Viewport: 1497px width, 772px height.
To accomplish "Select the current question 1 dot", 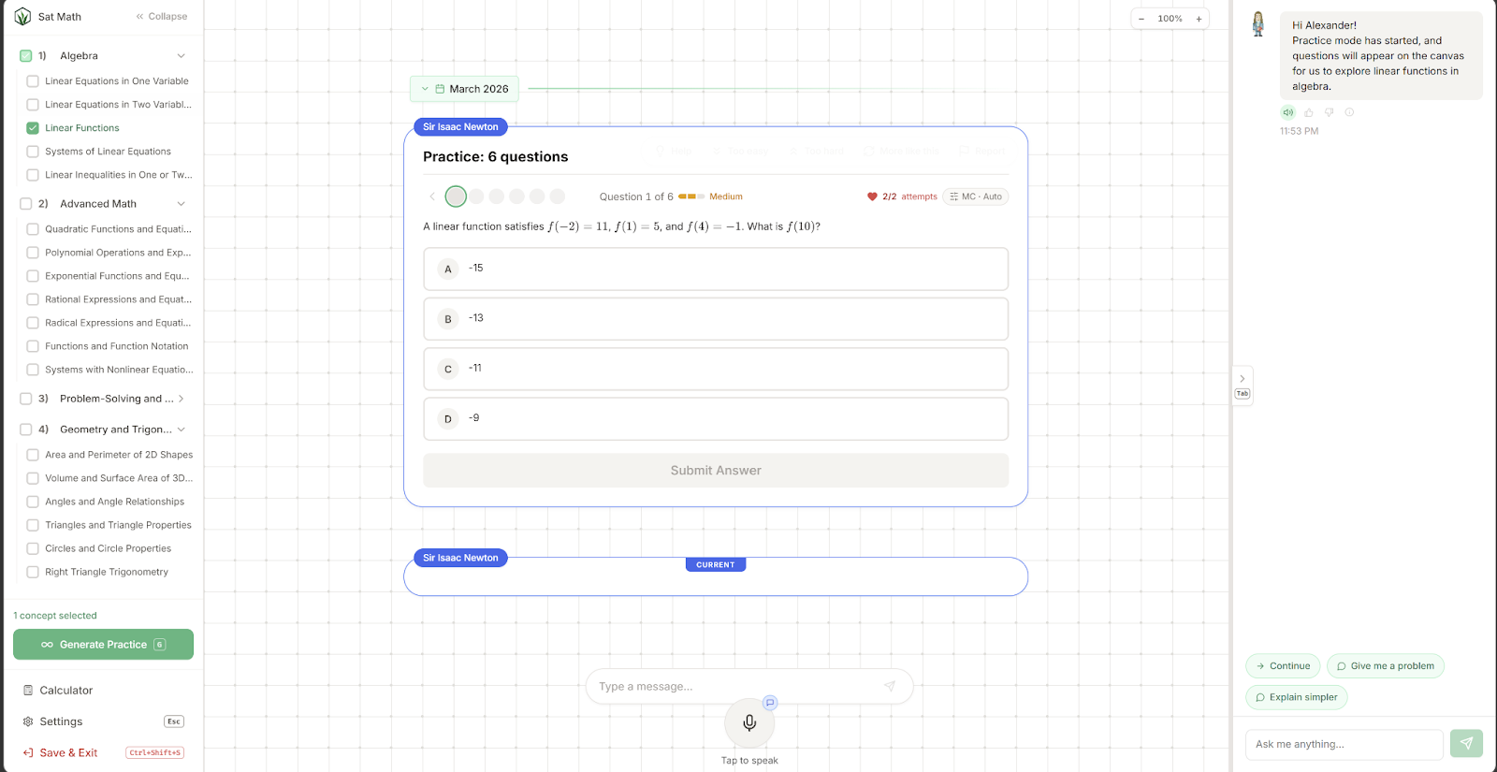I will [456, 197].
